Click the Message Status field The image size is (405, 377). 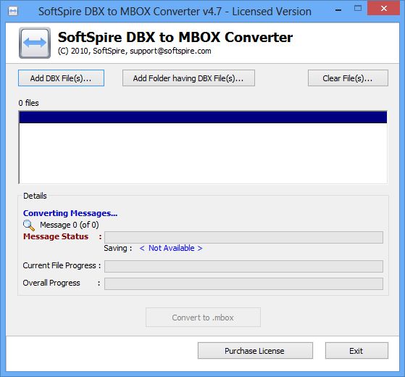(x=243, y=237)
